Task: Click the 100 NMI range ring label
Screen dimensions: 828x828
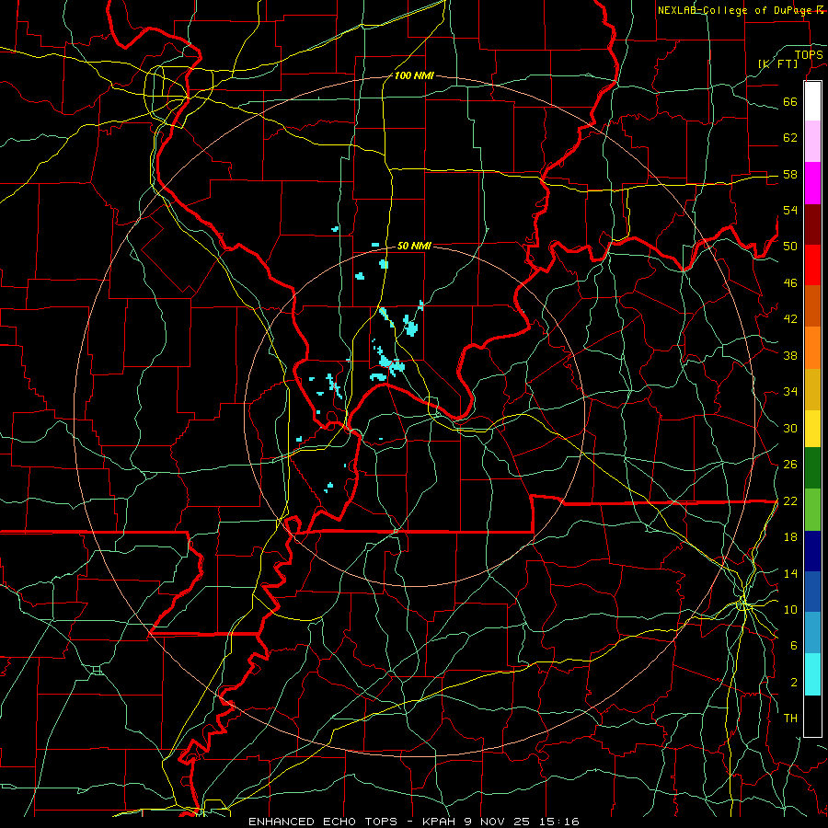Action: [x=414, y=75]
